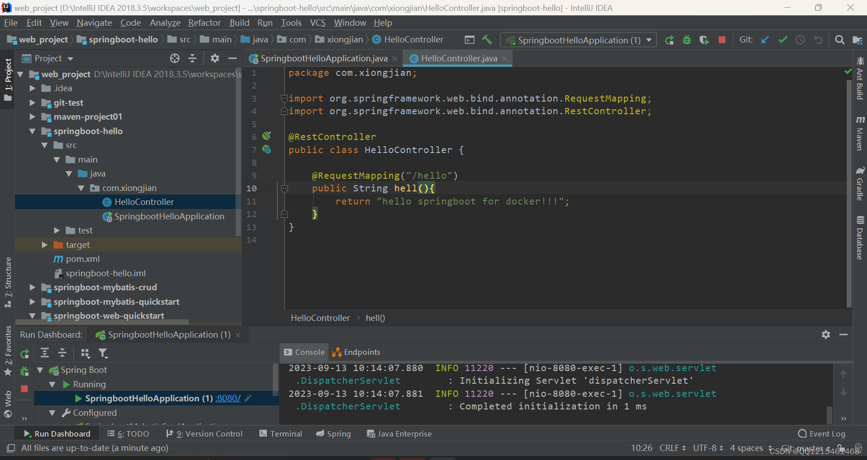Toggle the 2: Favorites side panel
This screenshot has width=867, height=460.
[x=8, y=350]
